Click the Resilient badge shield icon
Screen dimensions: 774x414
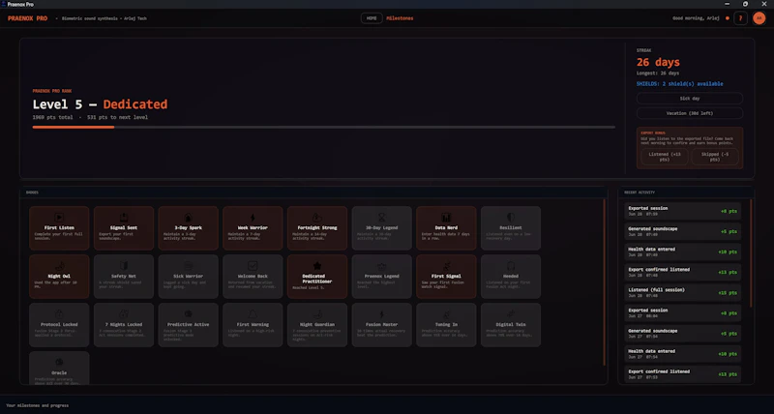pyautogui.click(x=511, y=217)
